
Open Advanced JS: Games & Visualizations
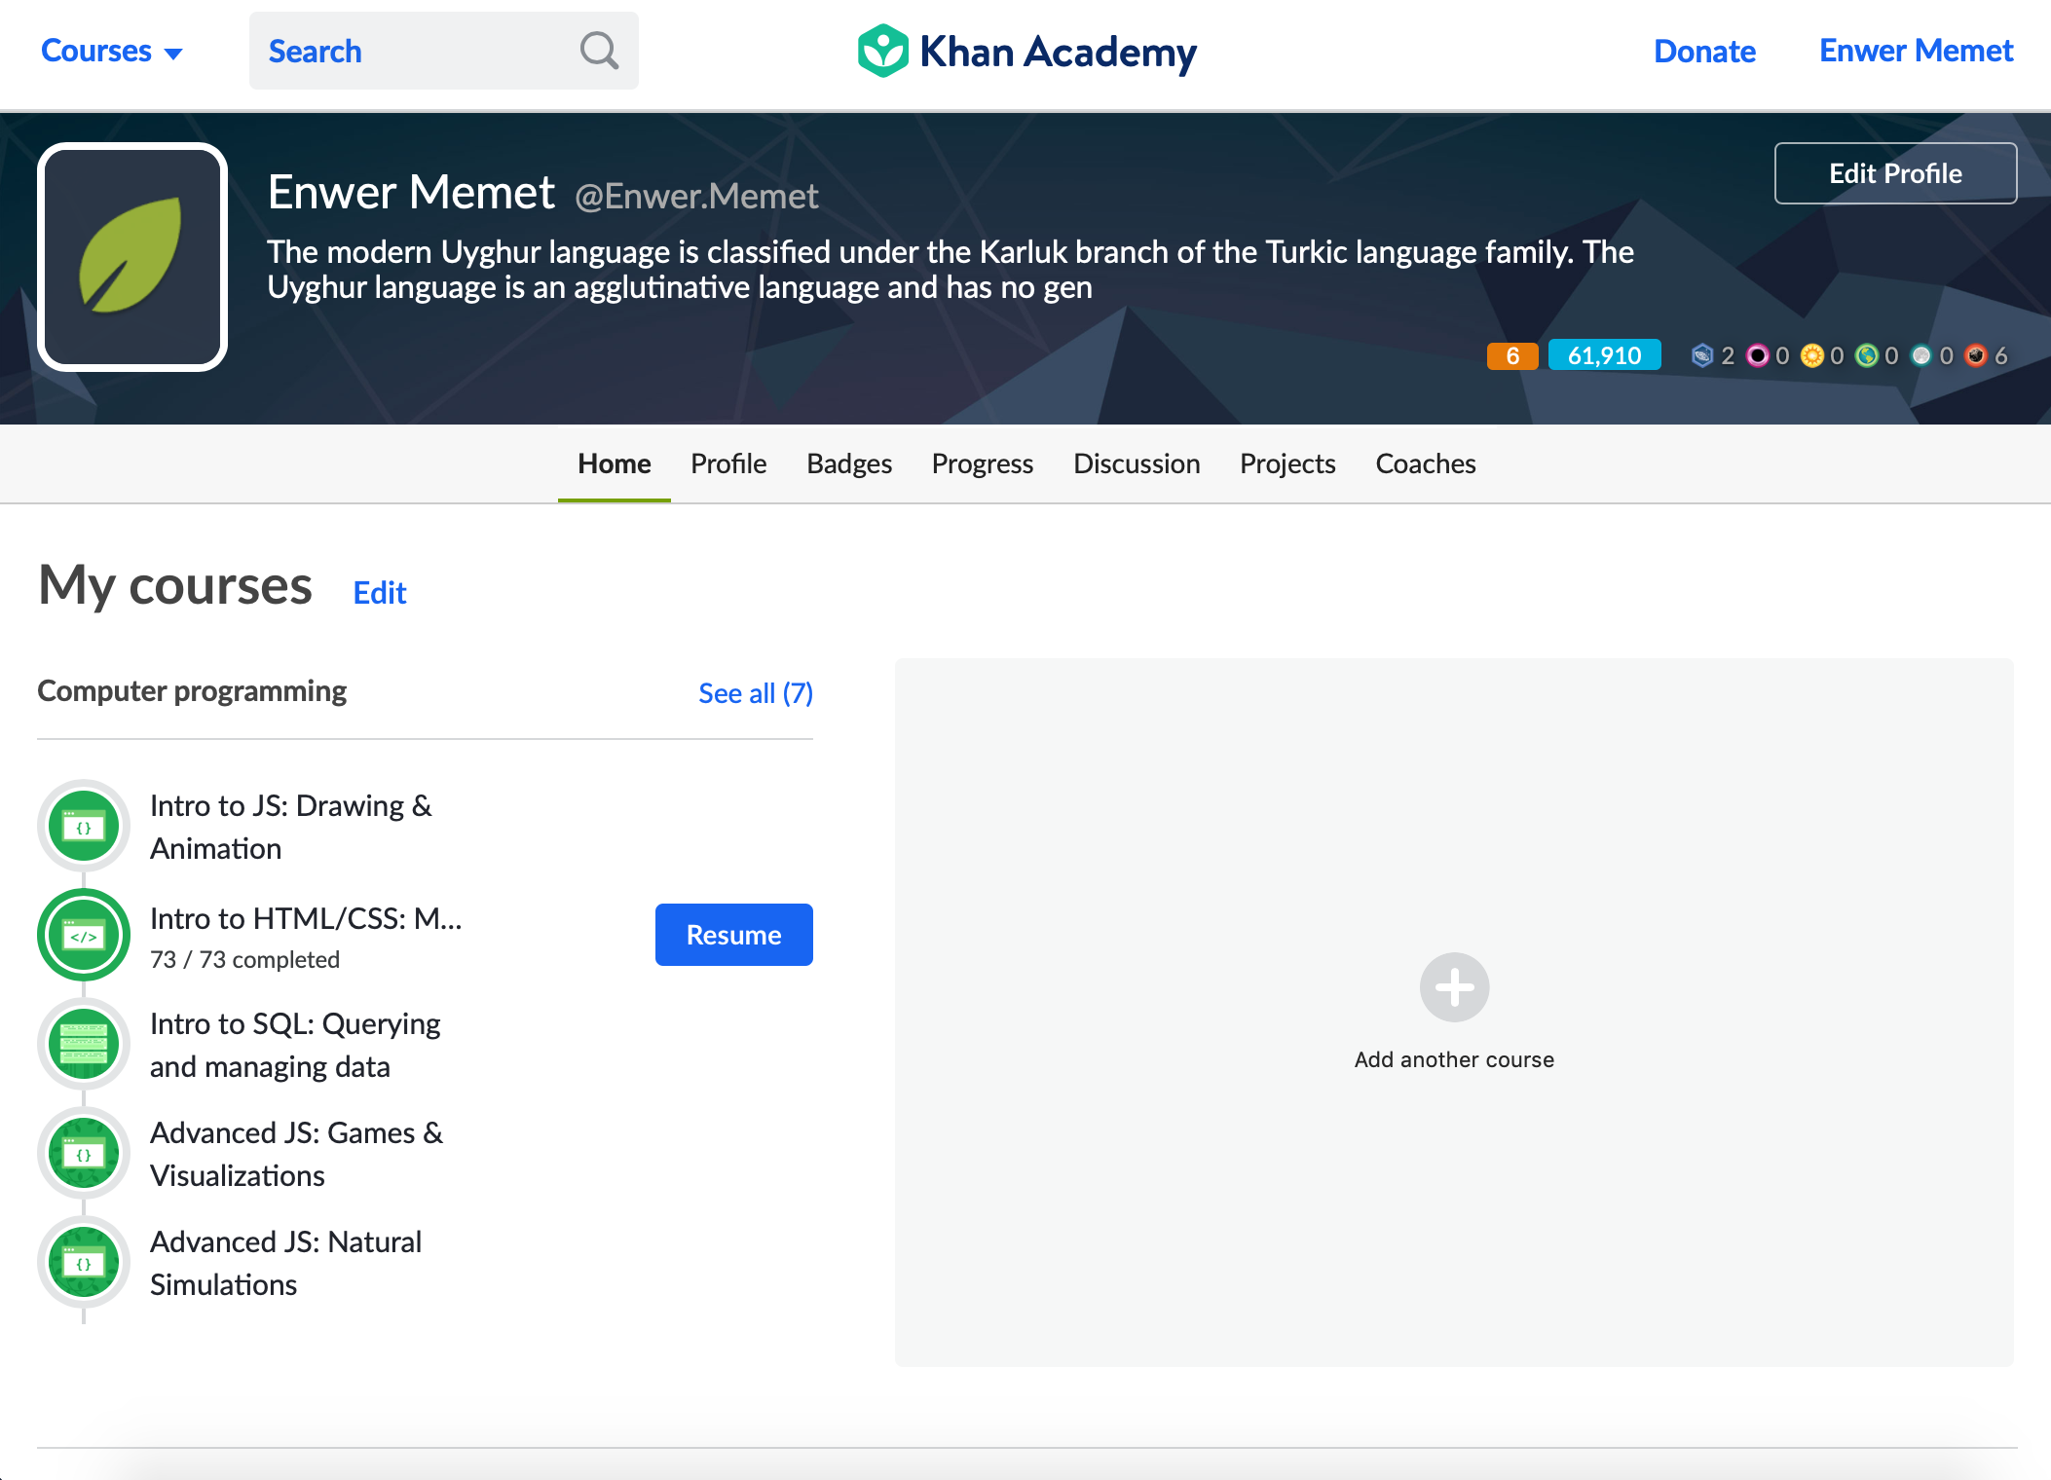point(296,1154)
